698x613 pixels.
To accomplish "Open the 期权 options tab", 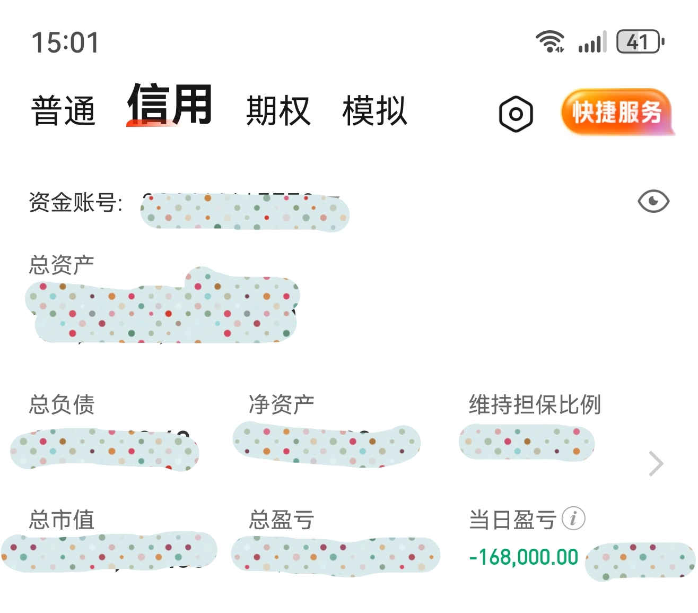I will (x=278, y=111).
